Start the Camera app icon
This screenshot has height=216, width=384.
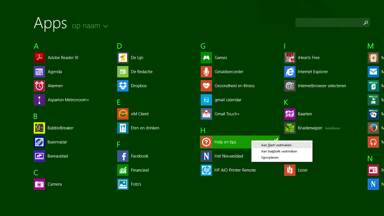coord(39,184)
